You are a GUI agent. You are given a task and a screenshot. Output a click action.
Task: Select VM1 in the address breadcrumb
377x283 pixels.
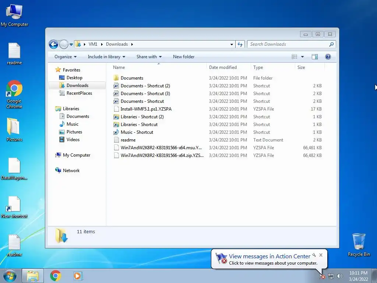point(93,44)
